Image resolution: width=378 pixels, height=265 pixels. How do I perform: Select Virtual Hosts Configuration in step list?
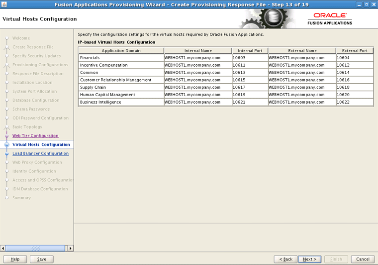coord(41,144)
